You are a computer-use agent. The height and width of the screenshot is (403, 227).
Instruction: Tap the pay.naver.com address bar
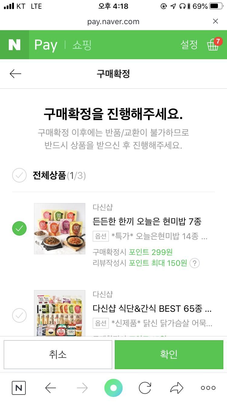tap(113, 21)
